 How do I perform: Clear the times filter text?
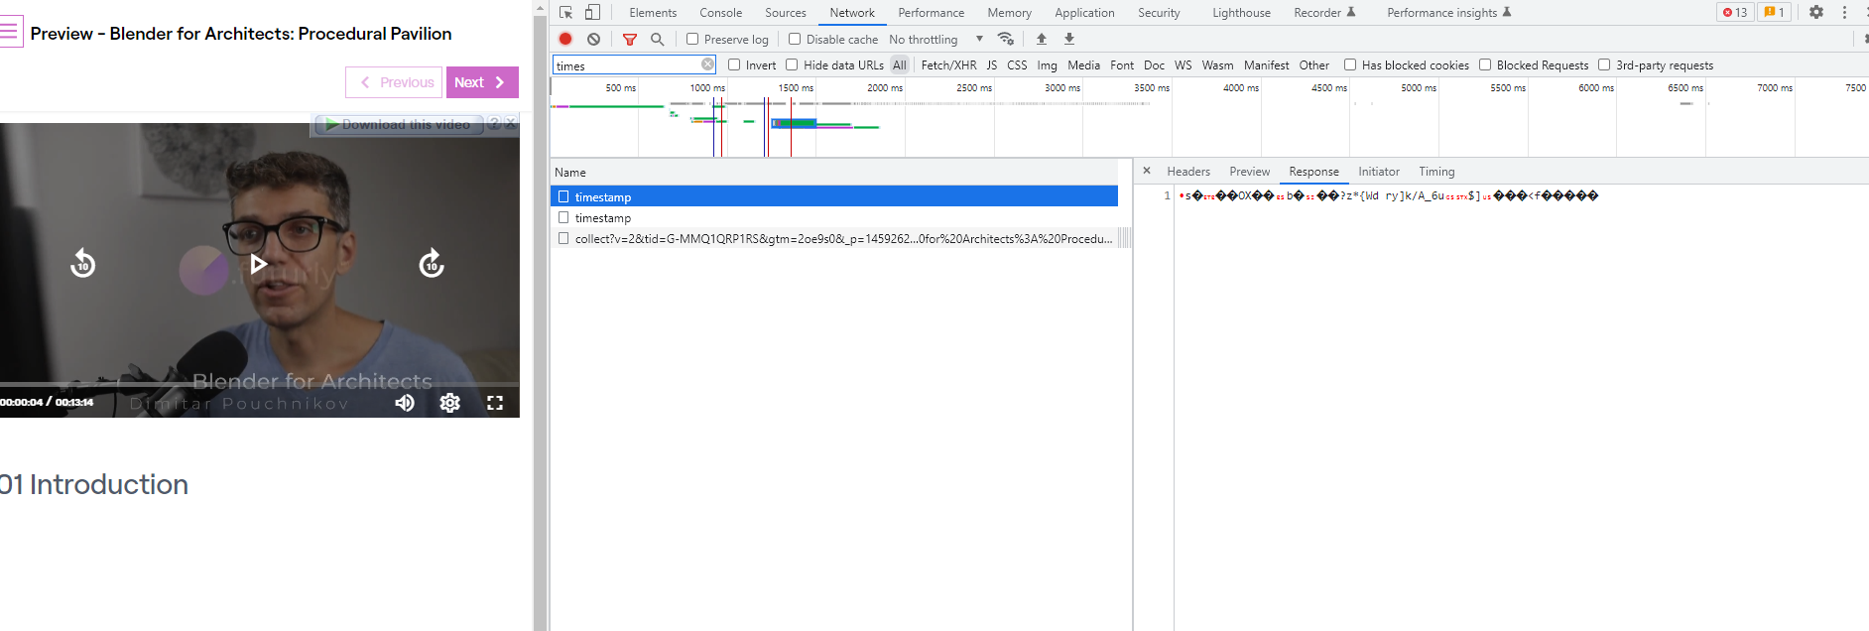707,64
